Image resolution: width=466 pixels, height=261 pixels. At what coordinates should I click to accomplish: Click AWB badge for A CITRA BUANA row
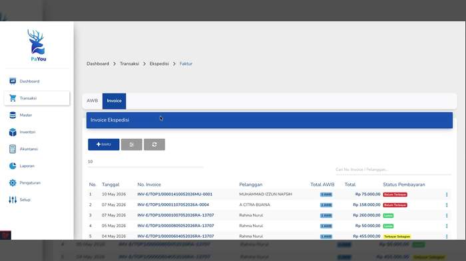[x=326, y=205]
